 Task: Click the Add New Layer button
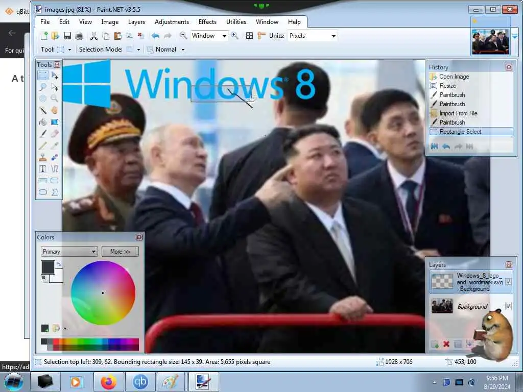click(x=435, y=344)
